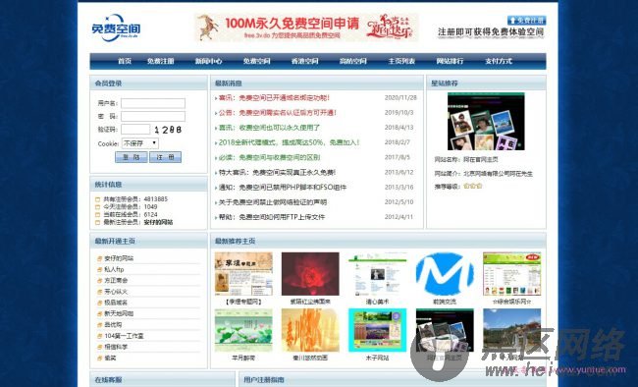Click the newest member link 安仔的网站 in stats
638x387 pixels.
coord(158,222)
